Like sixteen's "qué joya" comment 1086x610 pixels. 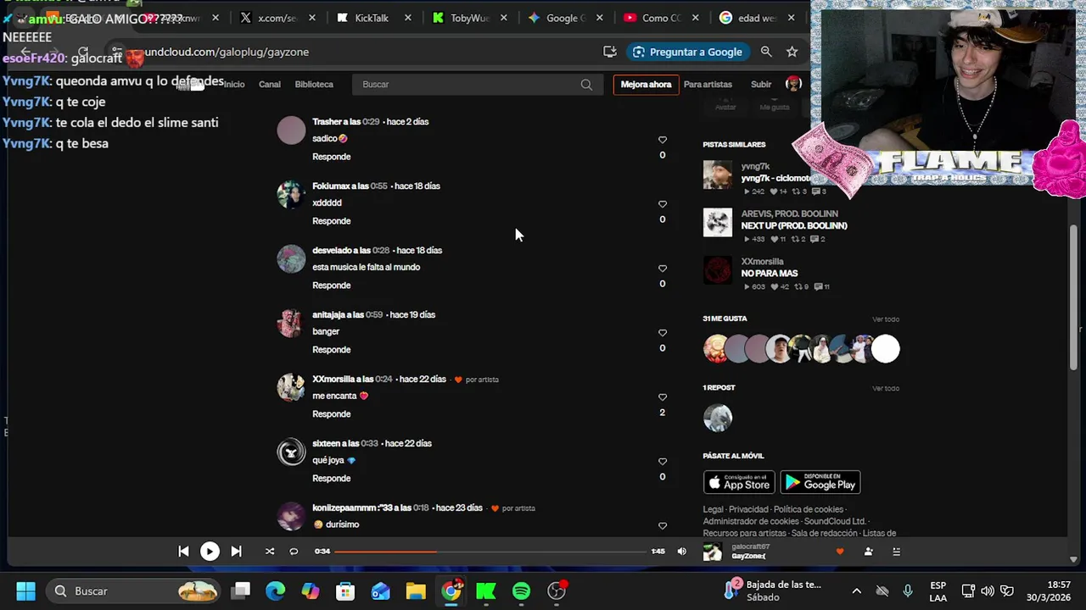coord(663,462)
